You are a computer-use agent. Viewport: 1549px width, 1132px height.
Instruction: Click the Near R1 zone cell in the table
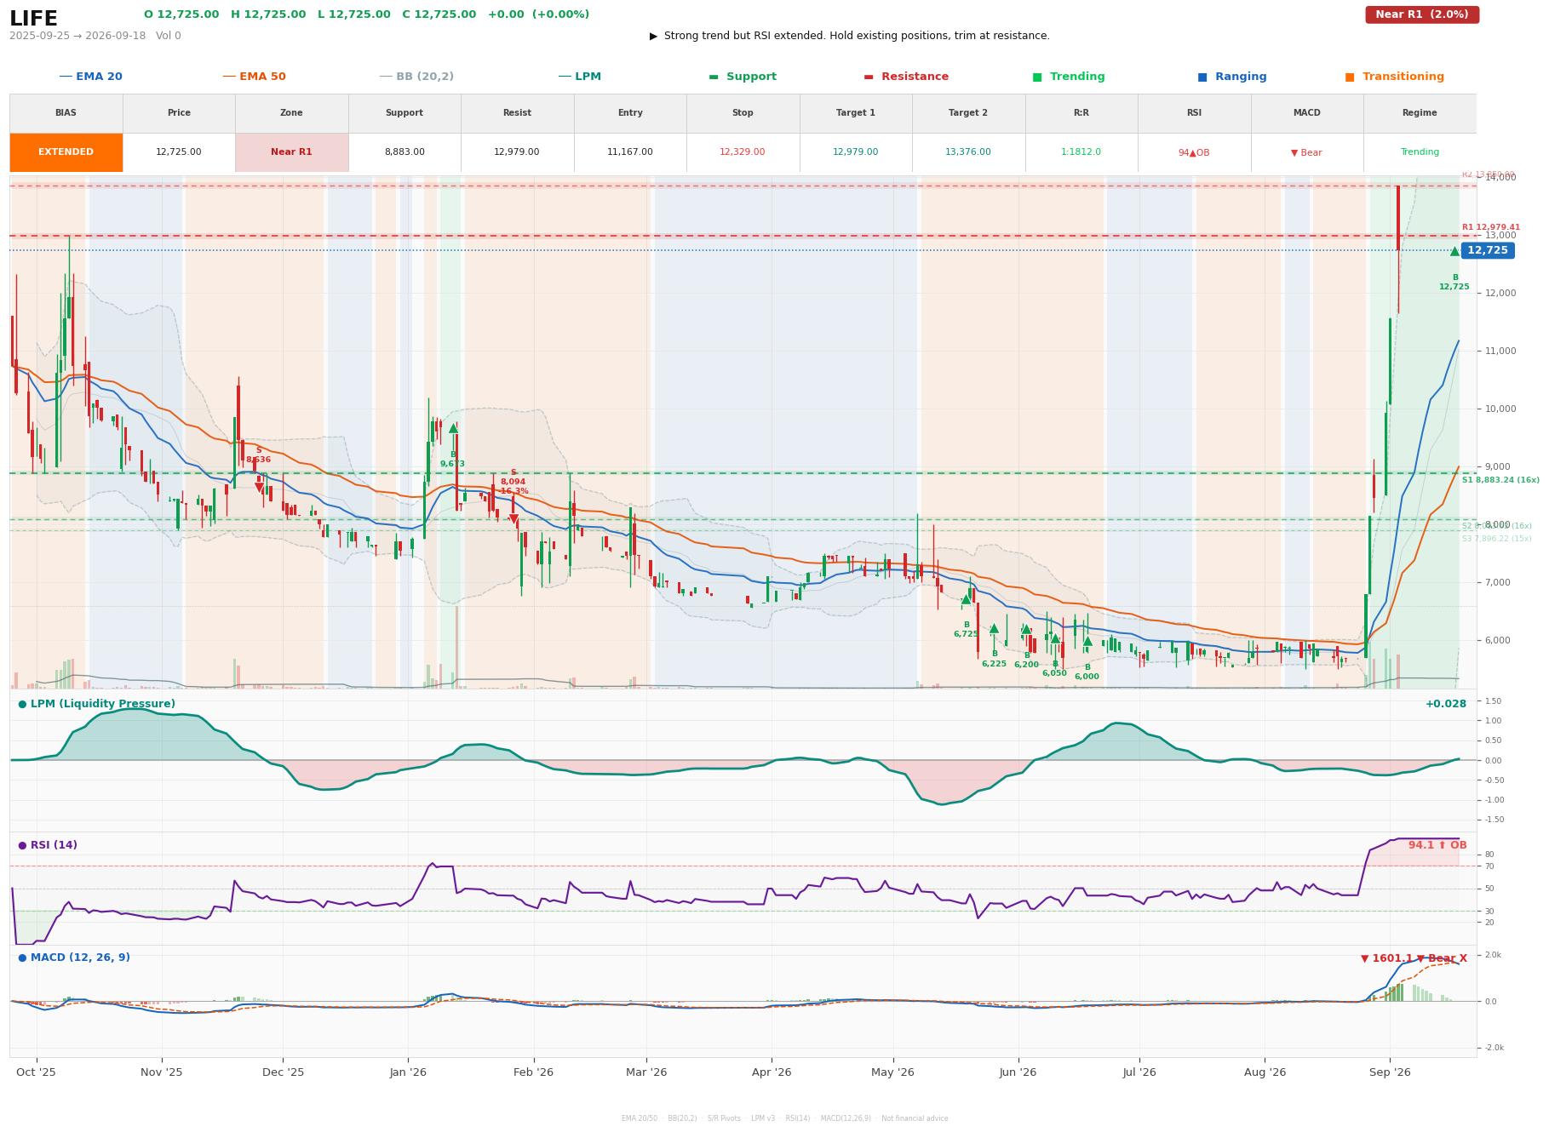291,152
